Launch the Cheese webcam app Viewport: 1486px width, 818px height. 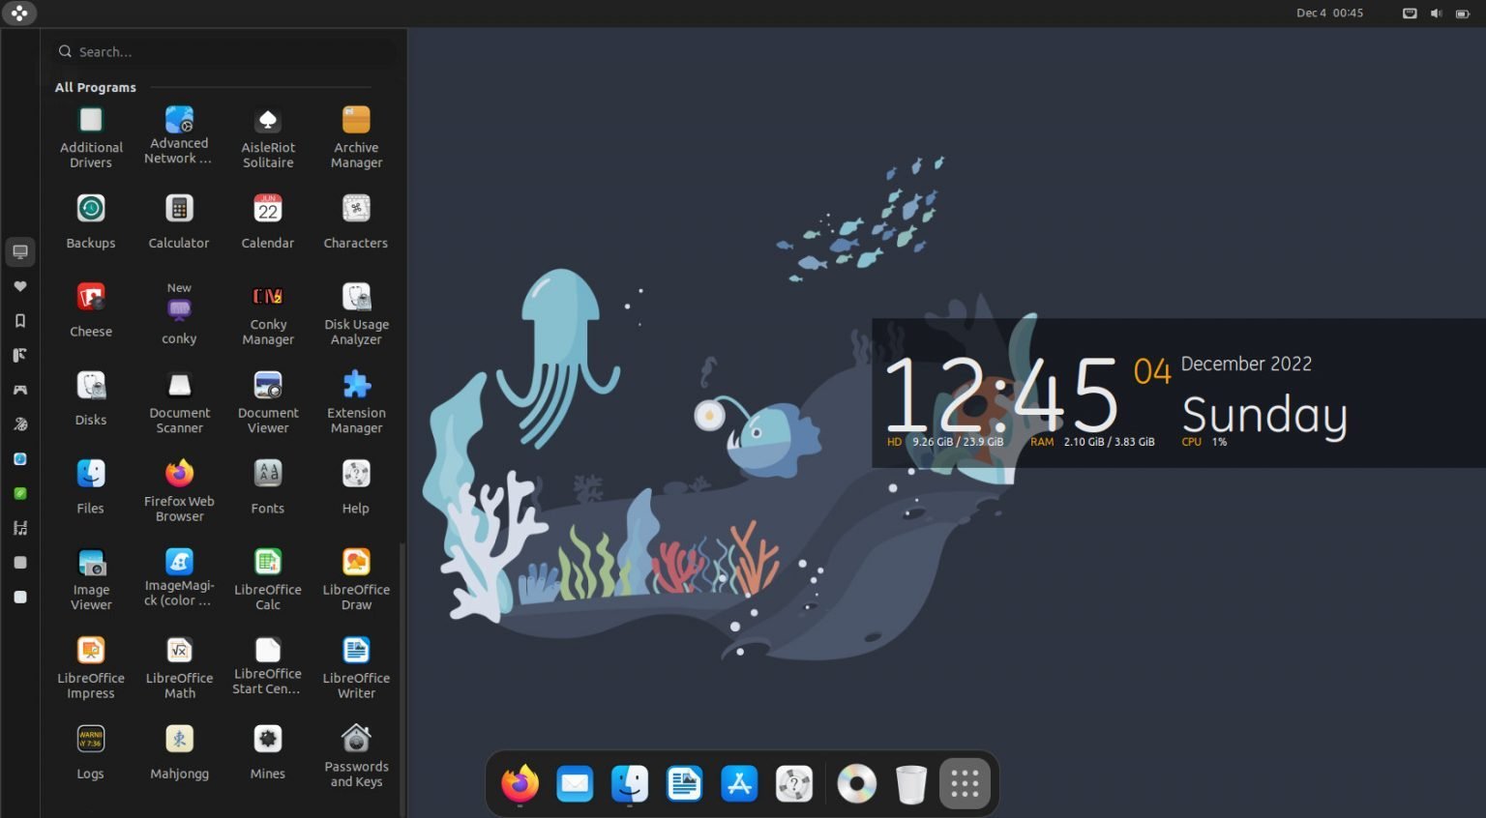coord(90,309)
